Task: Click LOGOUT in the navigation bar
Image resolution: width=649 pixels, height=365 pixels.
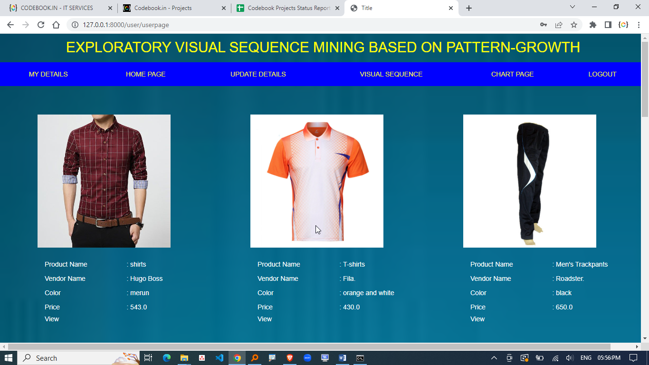Action: pyautogui.click(x=602, y=74)
